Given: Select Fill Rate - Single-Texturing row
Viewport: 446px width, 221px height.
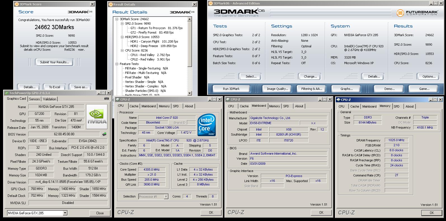Looking at the screenshot, I should click(147, 68).
